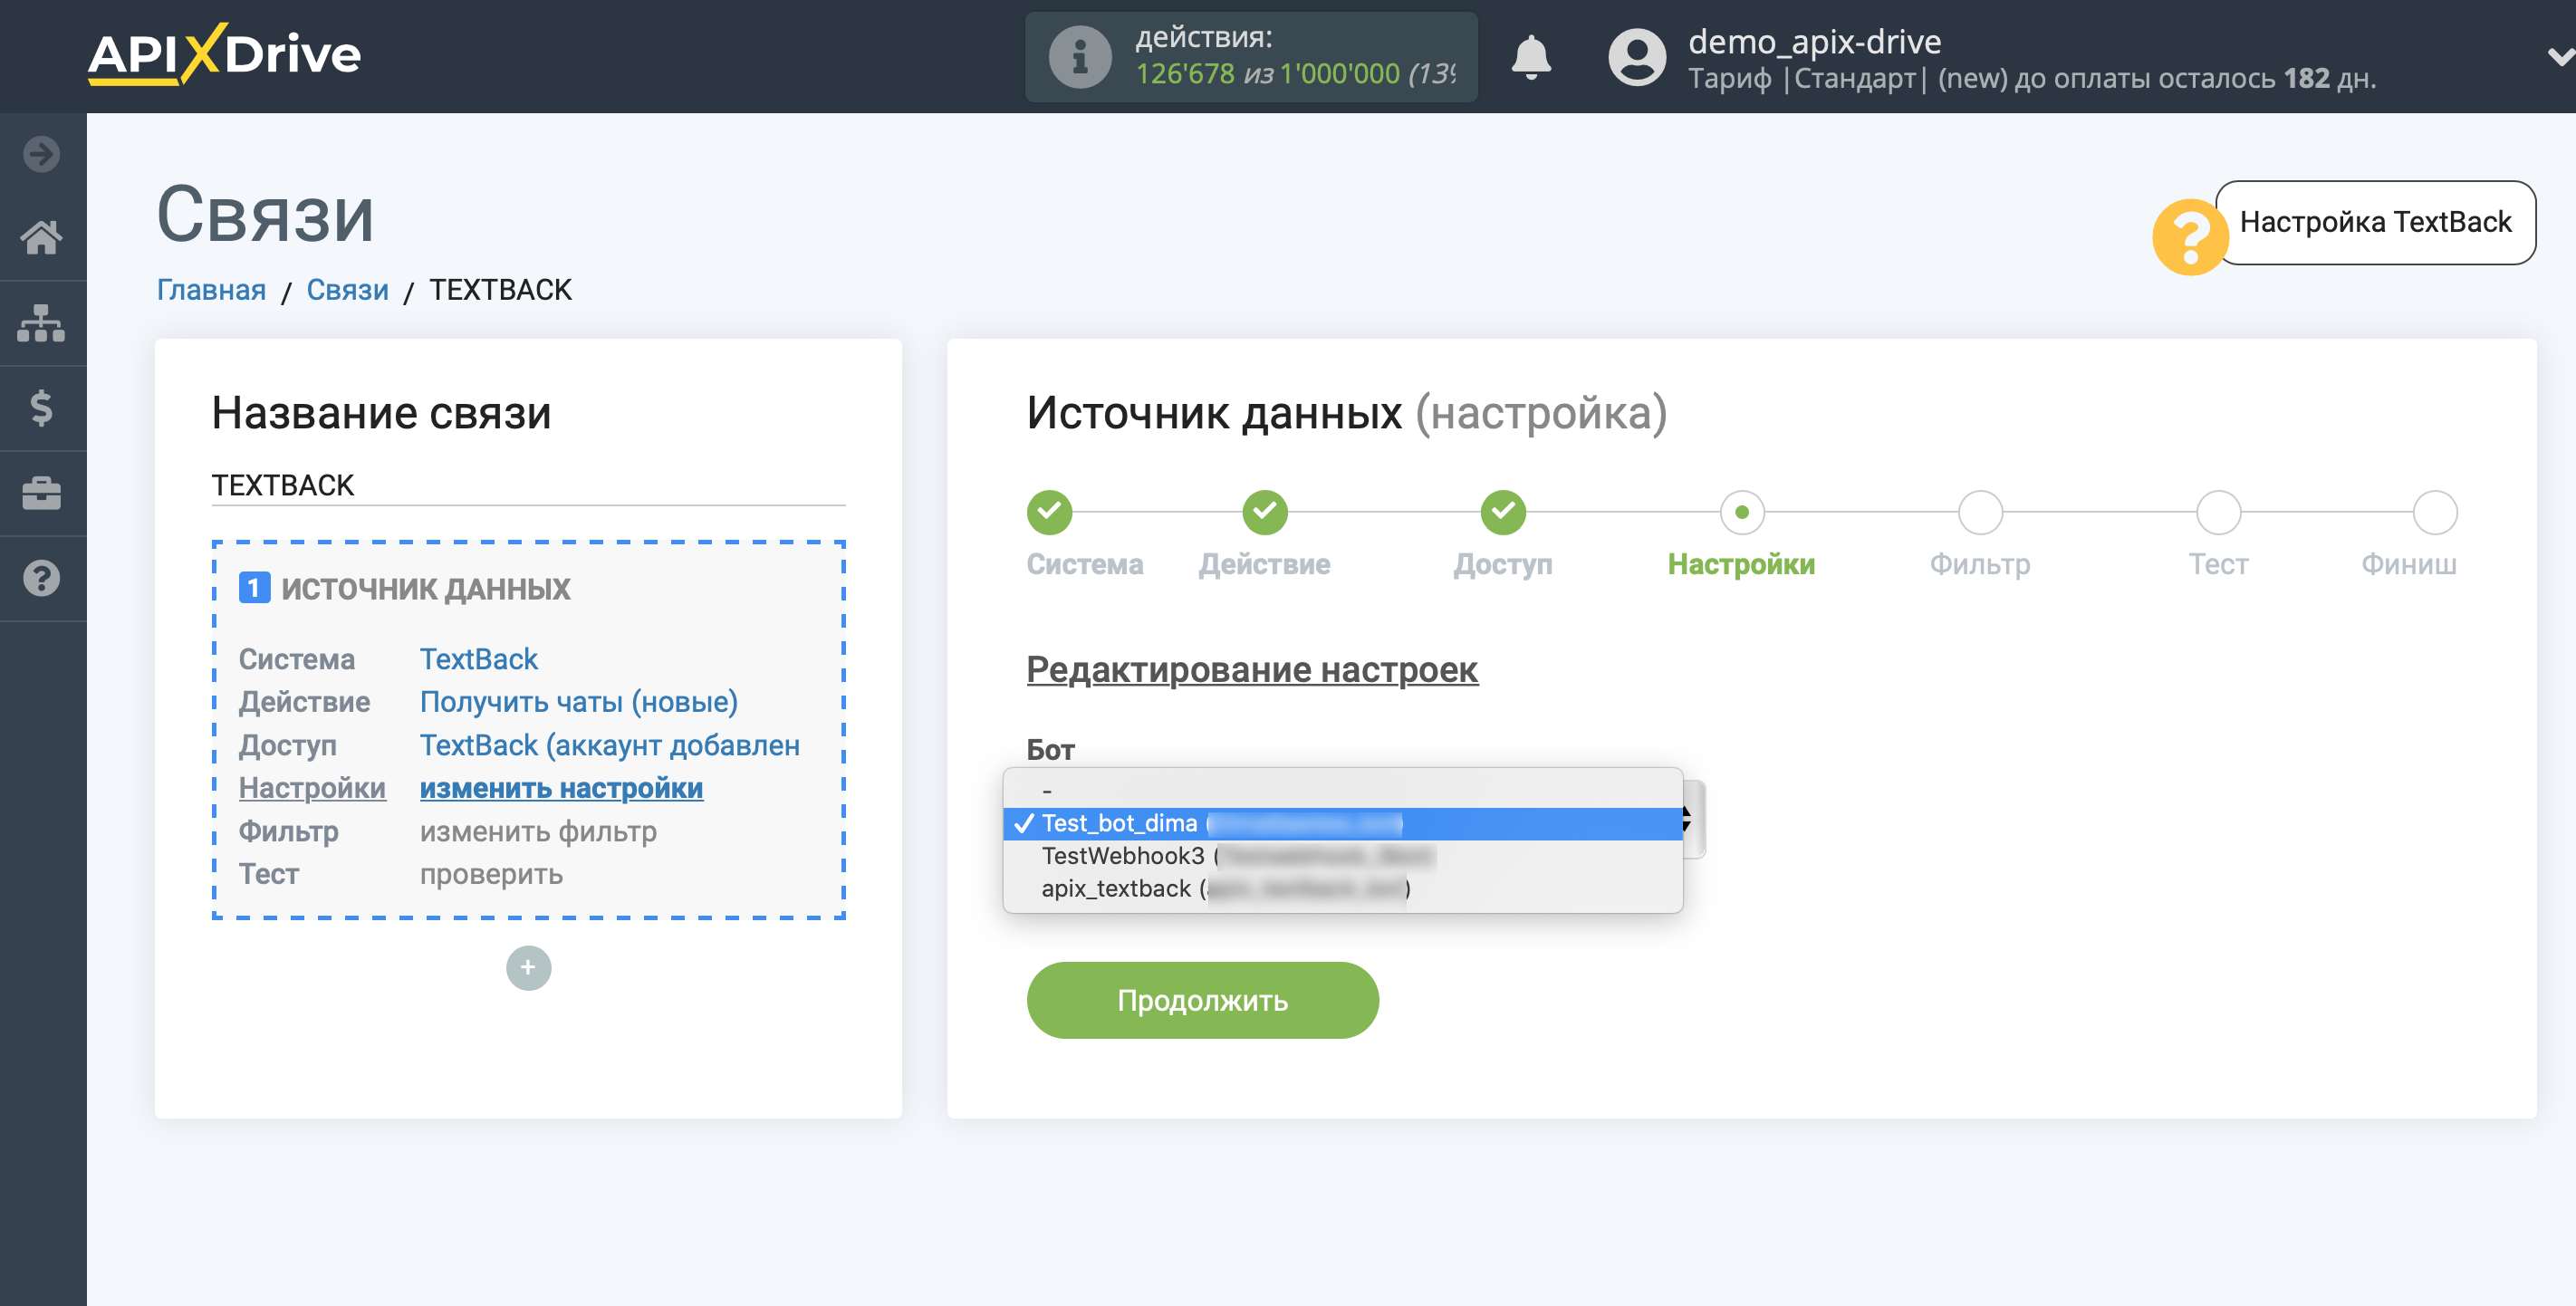The height and width of the screenshot is (1306, 2576).
Task: Click the Продолжить button
Action: click(x=1202, y=1000)
